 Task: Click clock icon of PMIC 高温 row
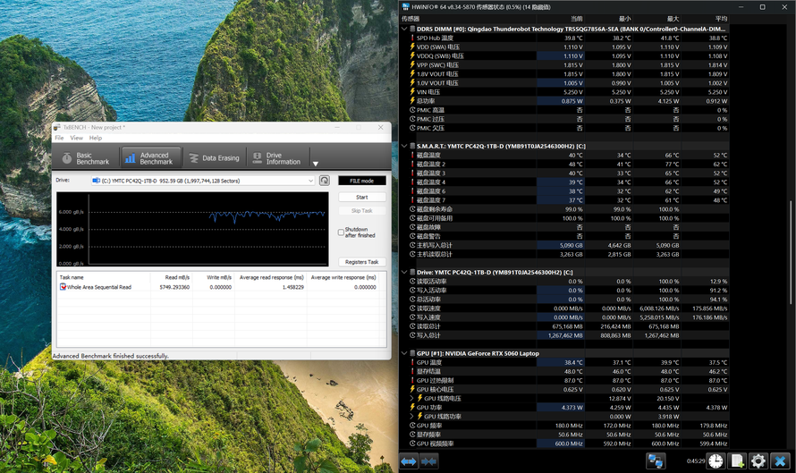click(412, 110)
